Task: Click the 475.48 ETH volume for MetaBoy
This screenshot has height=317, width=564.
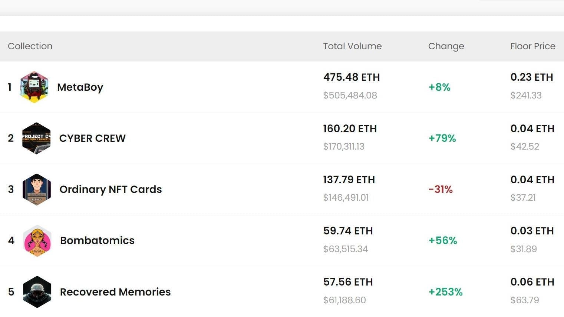Action: coord(351,77)
